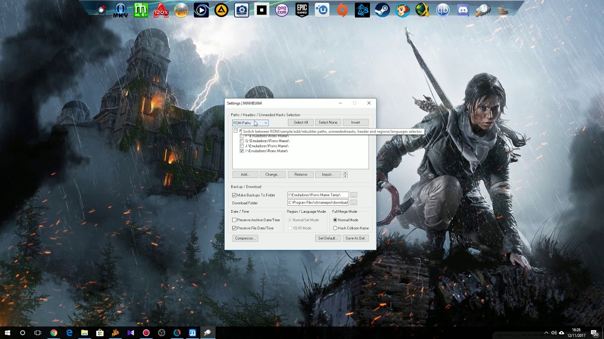Screen dimensions: 604x339
Task: Click Select All button
Action: 301,122
